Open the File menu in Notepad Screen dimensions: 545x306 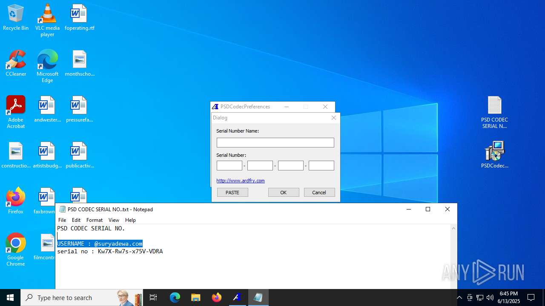62,220
